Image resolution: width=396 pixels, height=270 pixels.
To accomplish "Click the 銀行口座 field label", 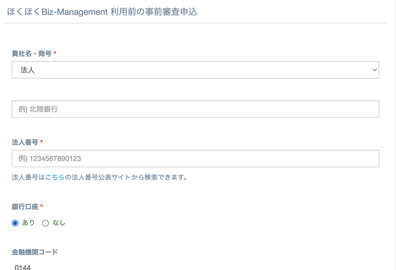I will [x=25, y=207].
